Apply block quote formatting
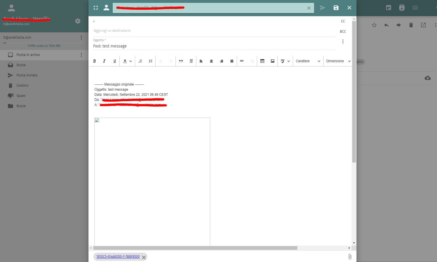This screenshot has width=437, height=262. 181,61
